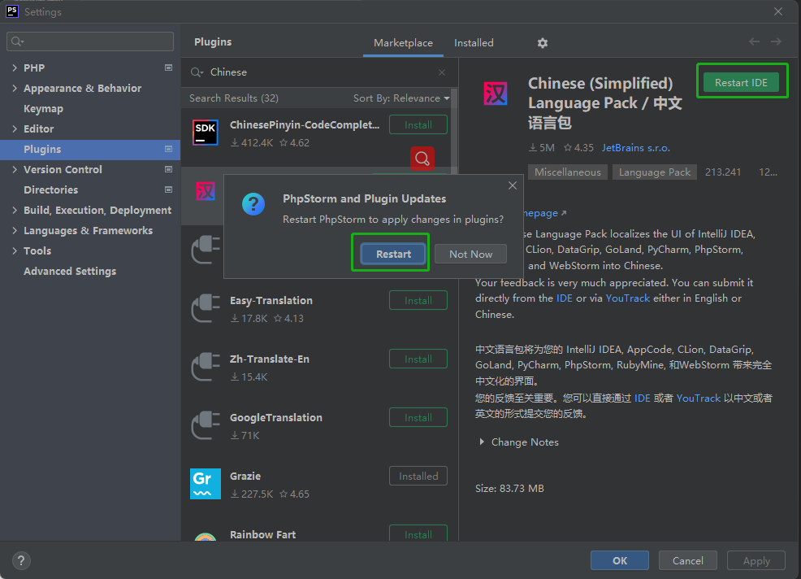Open the YouTrack link in English description
The image size is (801, 579).
(x=627, y=298)
